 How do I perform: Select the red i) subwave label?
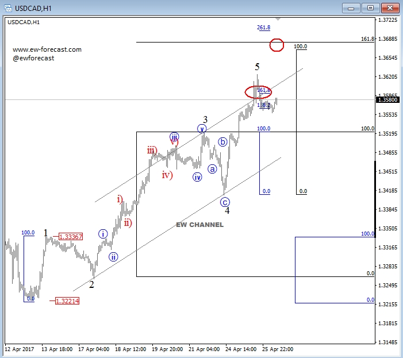tap(120, 199)
